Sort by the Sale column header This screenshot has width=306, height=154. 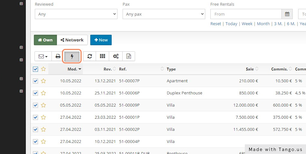[x=250, y=69]
